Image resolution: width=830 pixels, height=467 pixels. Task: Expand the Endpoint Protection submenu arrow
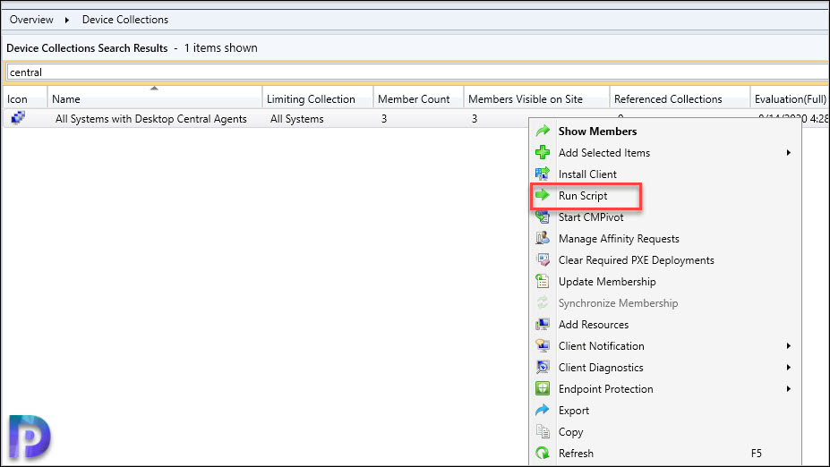(789, 389)
